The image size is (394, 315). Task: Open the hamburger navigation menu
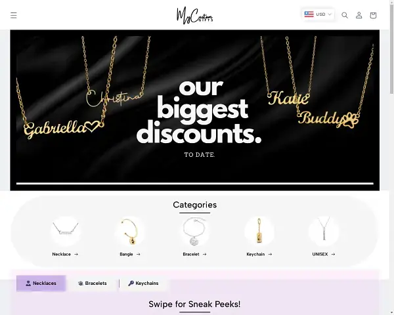[x=14, y=15]
